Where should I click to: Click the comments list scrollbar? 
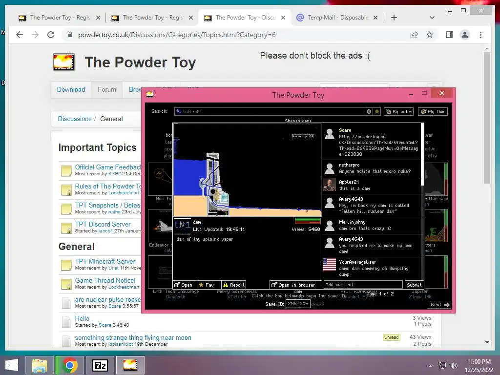coord(422,155)
